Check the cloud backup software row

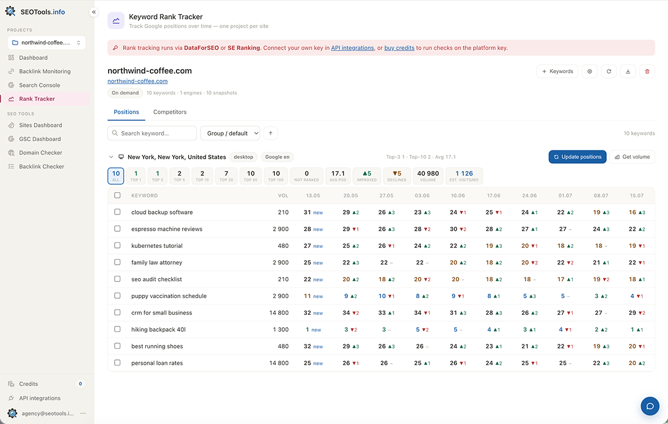117,212
